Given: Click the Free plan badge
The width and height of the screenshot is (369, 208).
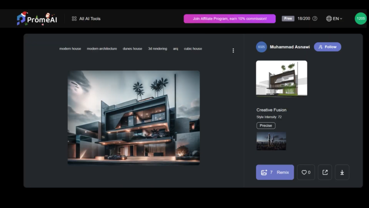Looking at the screenshot, I should 288,18.
